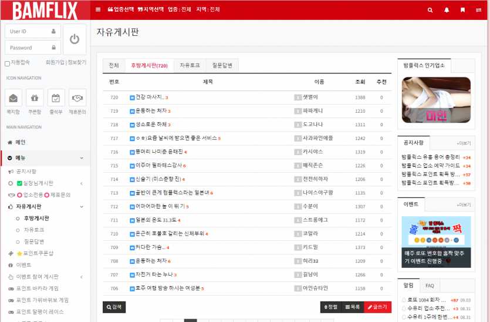Image resolution: width=490 pixels, height=322 pixels.
Task: Collapse 자유게시판 sidebar section
Action: (x=82, y=206)
